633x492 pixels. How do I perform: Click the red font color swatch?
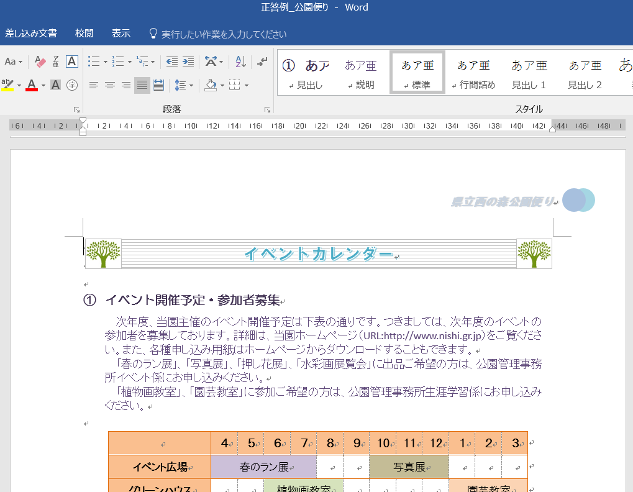(32, 85)
